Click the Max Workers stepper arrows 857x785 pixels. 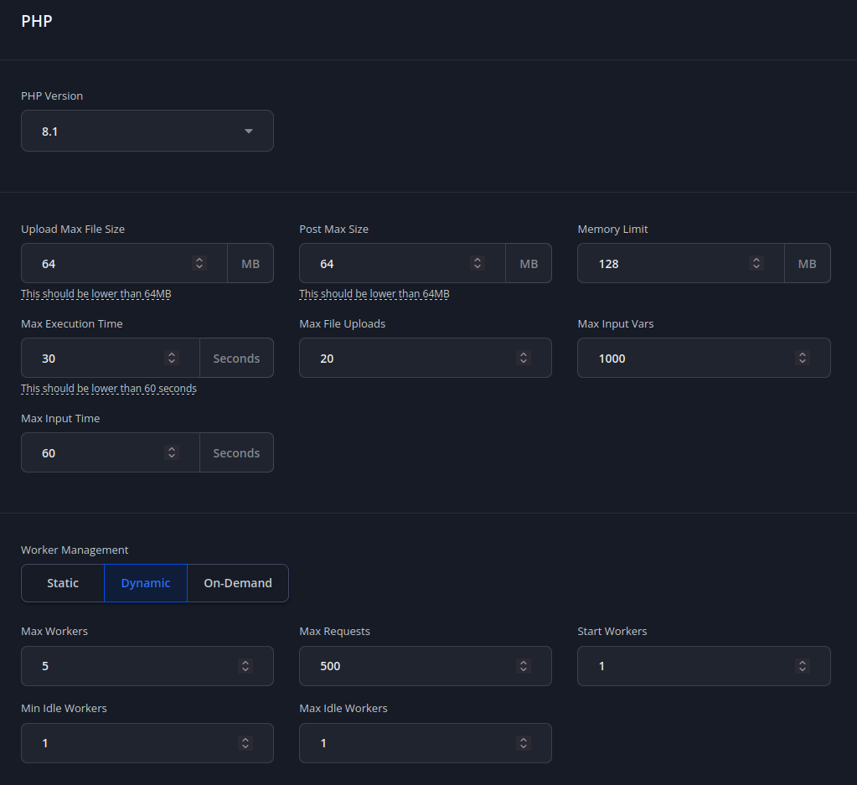245,666
